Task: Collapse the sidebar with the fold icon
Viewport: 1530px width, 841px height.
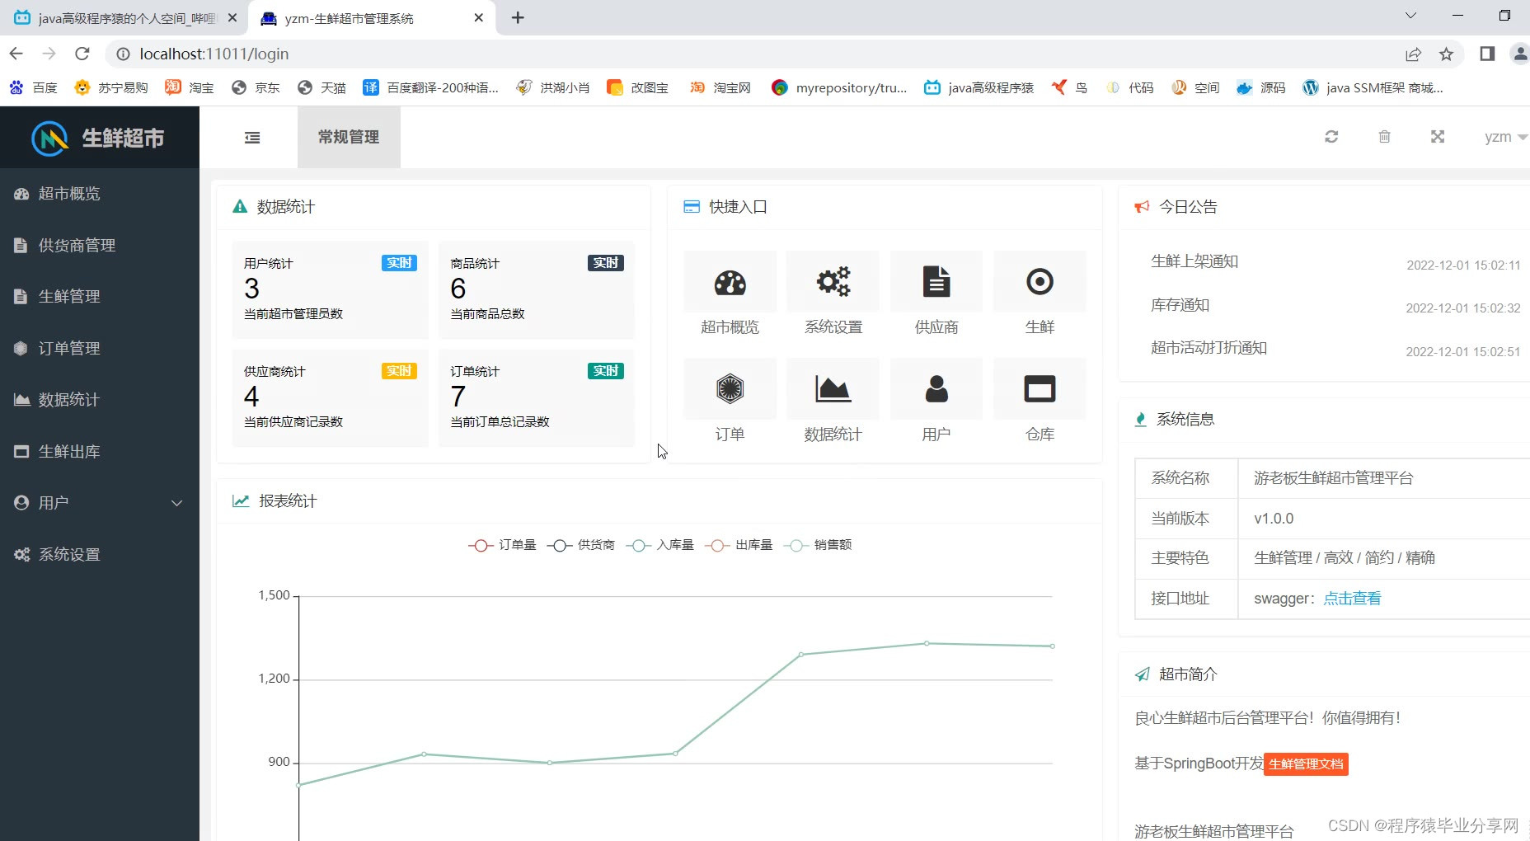Action: [252, 138]
